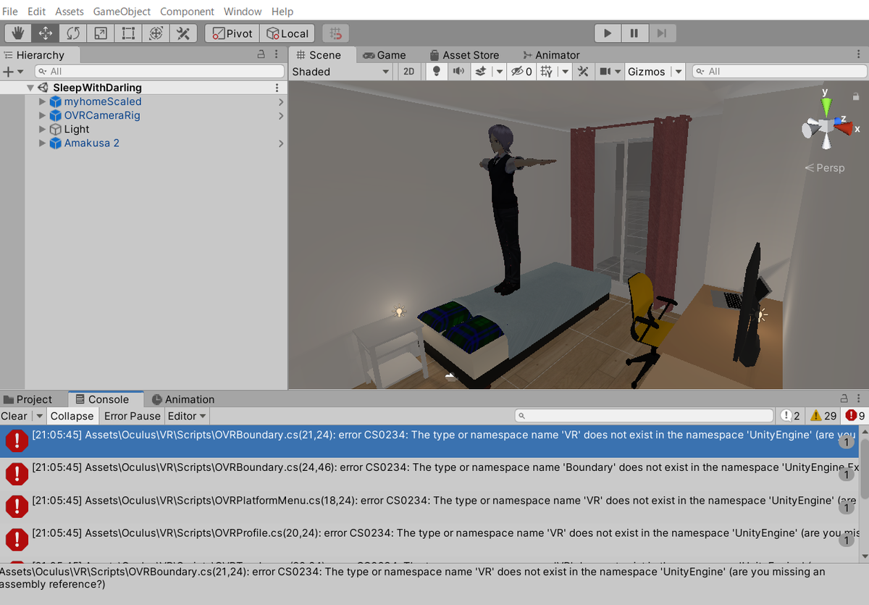Open the Gizmos dropdown arrow
The height and width of the screenshot is (605, 869).
(x=678, y=72)
